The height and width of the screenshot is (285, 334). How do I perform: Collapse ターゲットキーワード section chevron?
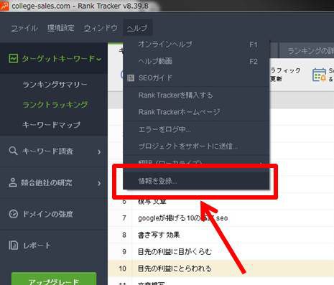pos(99,59)
